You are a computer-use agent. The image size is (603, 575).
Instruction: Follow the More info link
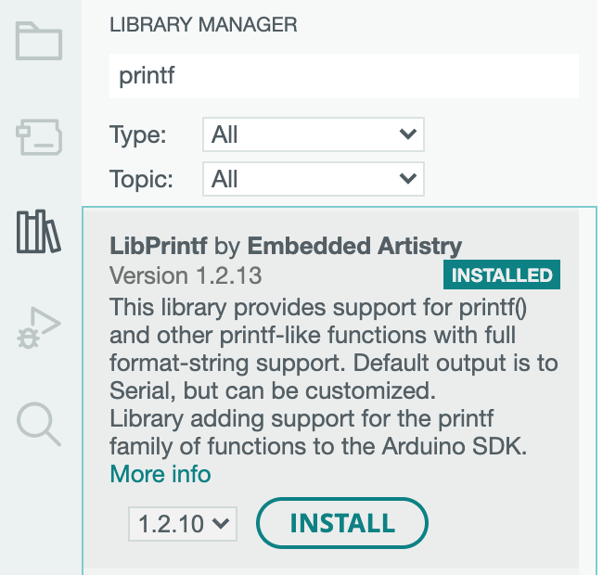160,475
